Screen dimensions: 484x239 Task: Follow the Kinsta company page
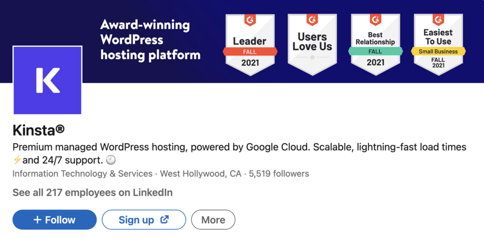coord(55,220)
